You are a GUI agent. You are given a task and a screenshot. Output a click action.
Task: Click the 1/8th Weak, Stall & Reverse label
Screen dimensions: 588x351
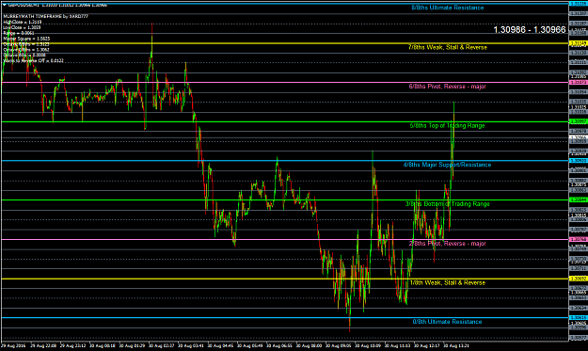[x=448, y=282]
